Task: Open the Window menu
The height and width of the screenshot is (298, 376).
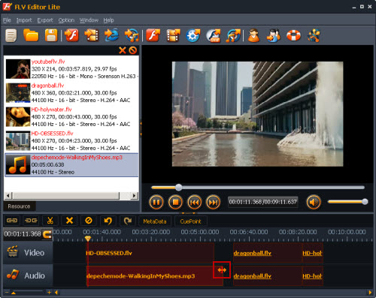Action: 89,20
